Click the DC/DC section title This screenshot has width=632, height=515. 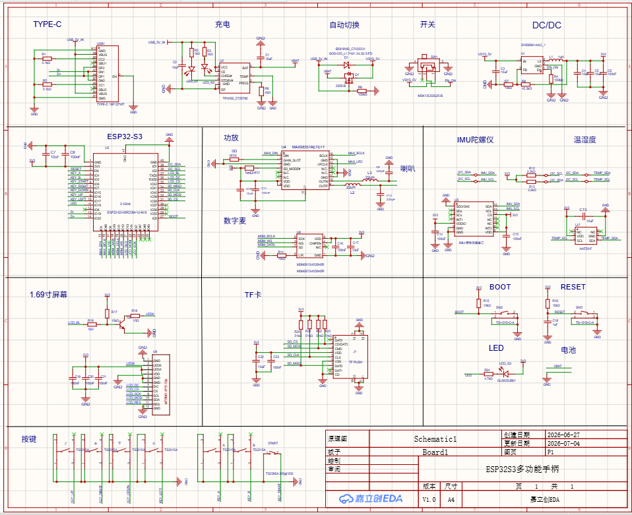pyautogui.click(x=546, y=25)
